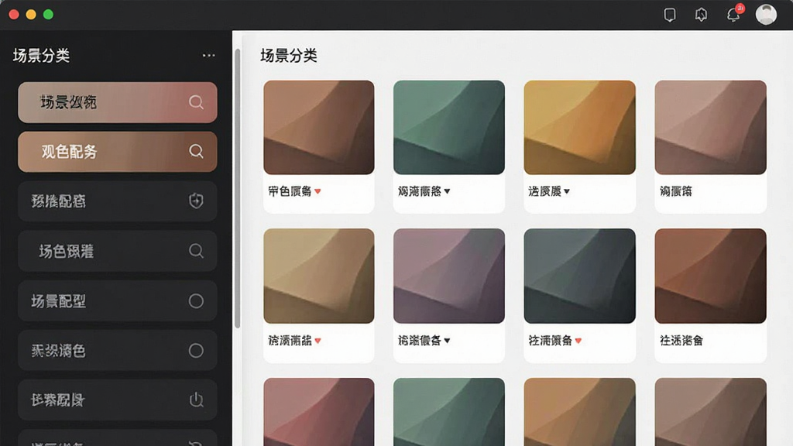Open the bottom-row orange thumbnail
The width and height of the screenshot is (793, 446).
click(x=579, y=412)
